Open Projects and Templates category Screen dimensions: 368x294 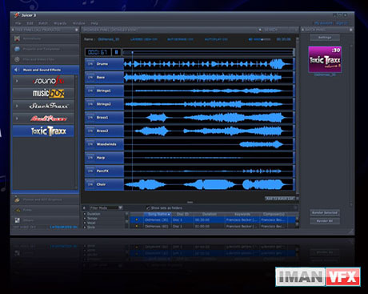[x=46, y=49]
